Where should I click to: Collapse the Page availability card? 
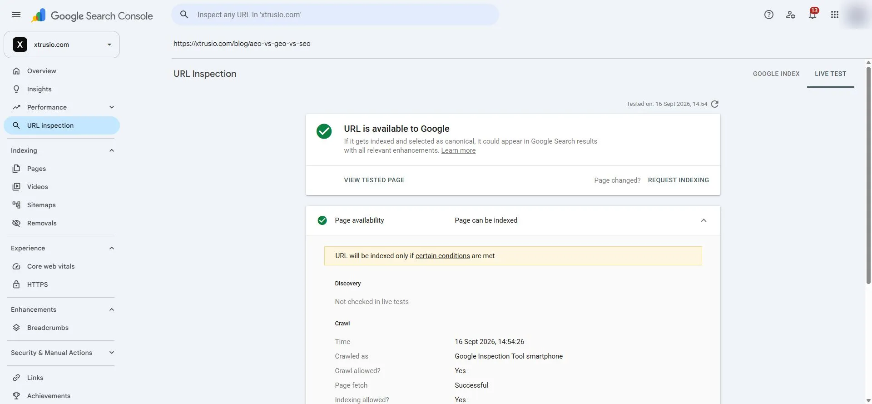[704, 220]
